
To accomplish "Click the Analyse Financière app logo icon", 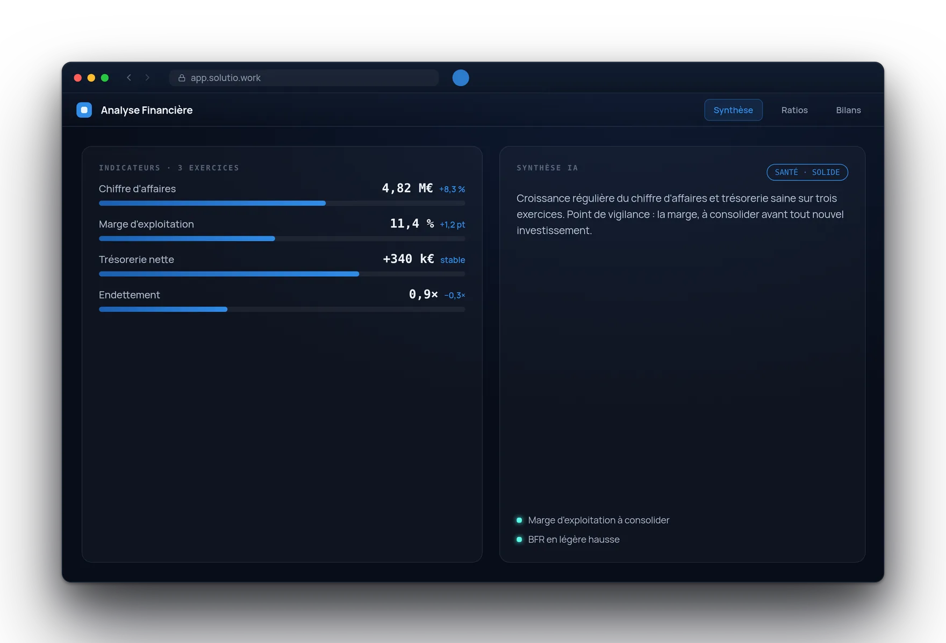I will (84, 110).
